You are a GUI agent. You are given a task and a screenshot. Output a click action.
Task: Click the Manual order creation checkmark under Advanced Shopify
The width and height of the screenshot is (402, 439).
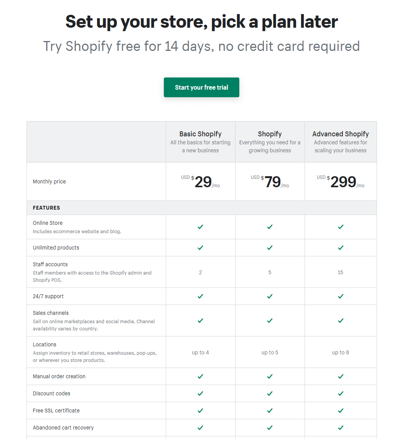[x=340, y=377]
